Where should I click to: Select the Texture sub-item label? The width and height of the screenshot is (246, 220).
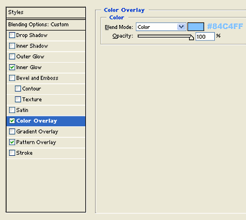click(x=32, y=100)
